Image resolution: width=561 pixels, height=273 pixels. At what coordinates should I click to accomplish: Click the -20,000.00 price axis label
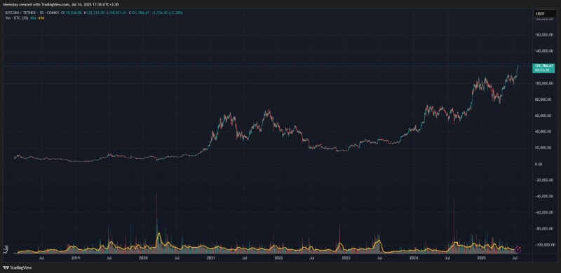[545, 180]
